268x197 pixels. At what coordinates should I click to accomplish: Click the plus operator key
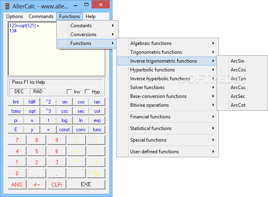(x=76, y=151)
